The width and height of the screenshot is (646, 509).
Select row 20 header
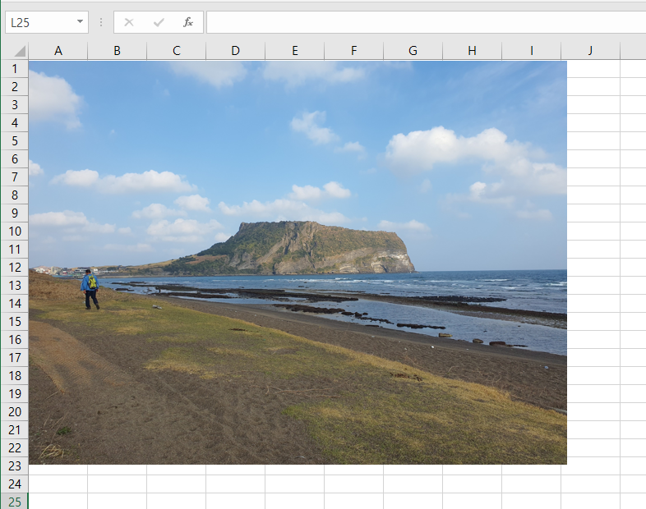click(15, 412)
